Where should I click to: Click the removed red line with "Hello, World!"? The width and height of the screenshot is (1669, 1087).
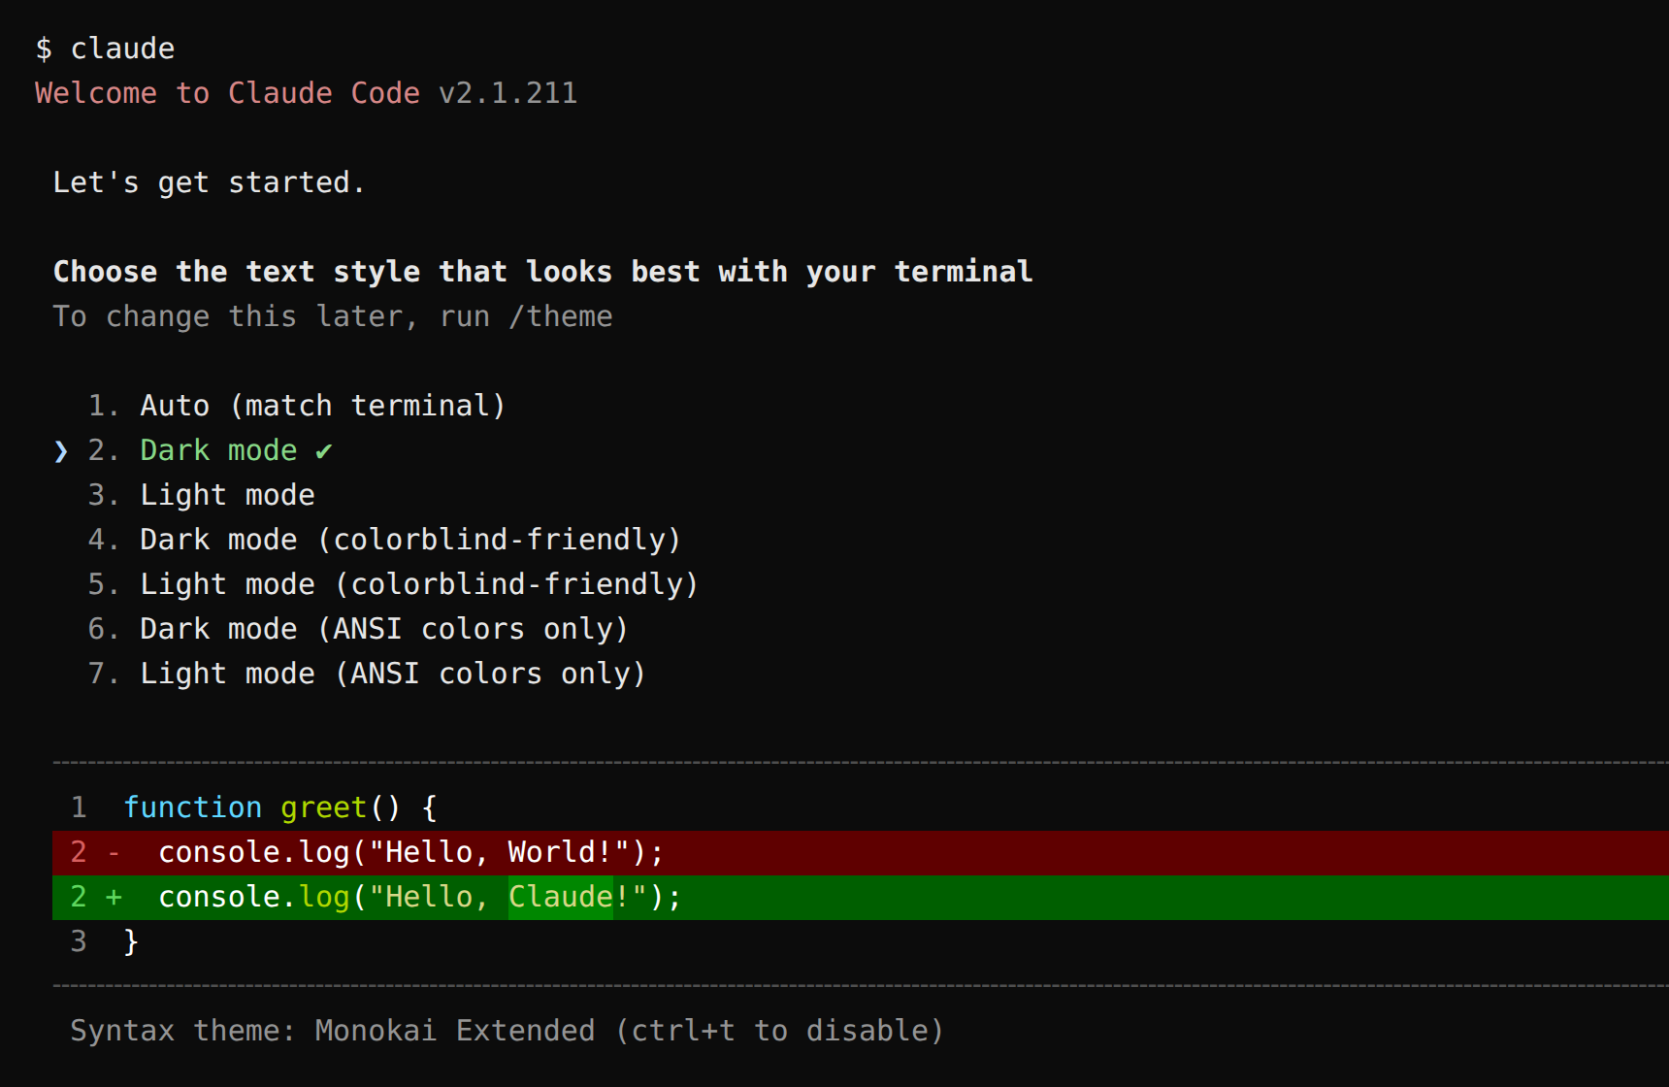861,852
